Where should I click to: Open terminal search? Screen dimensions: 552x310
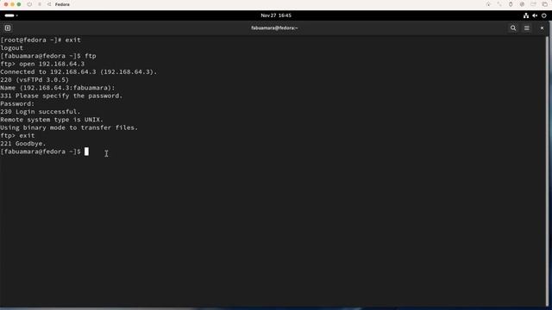[x=513, y=28]
